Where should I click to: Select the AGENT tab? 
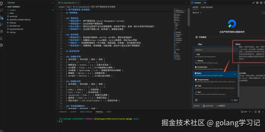point(195,7)
